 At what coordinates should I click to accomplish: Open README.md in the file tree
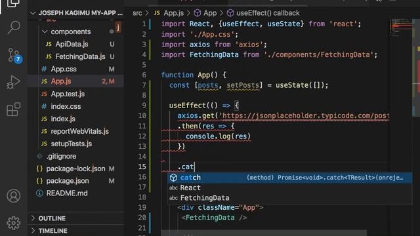pyautogui.click(x=67, y=193)
